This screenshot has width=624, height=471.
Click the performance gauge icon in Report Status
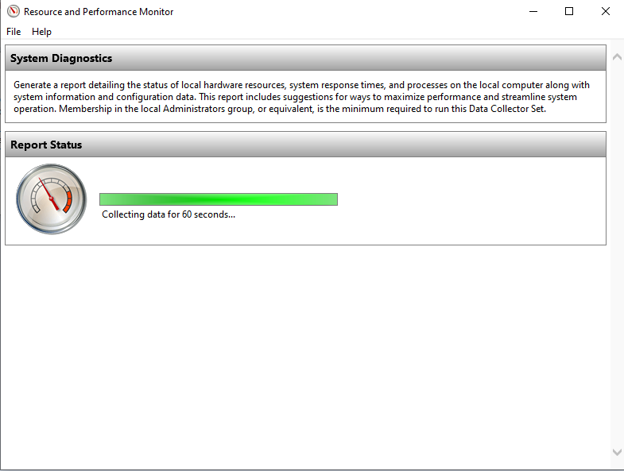point(52,199)
